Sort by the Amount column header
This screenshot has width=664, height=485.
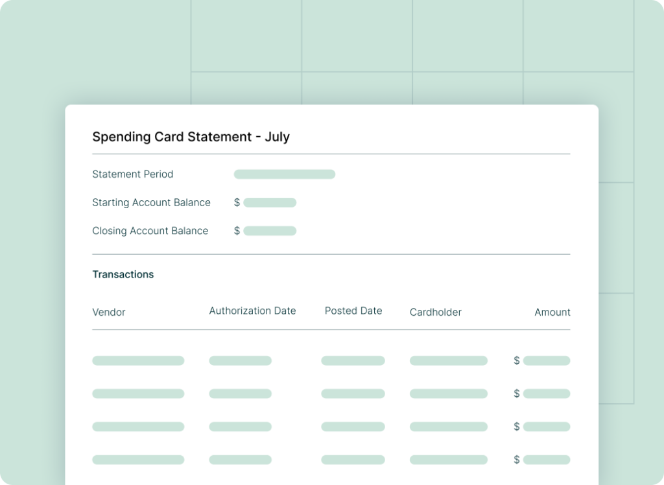[552, 312]
